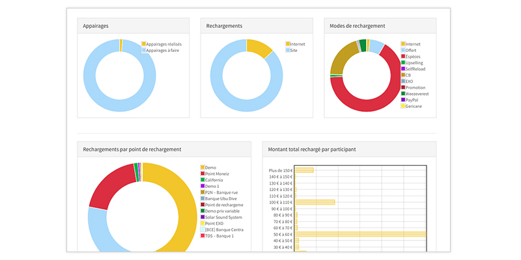Click the Plus de 150 € bar

coord(304,170)
